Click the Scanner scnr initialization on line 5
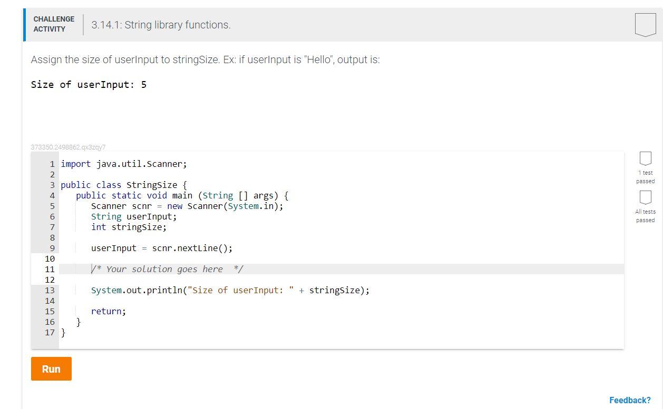This screenshot has height=409, width=663. click(187, 206)
